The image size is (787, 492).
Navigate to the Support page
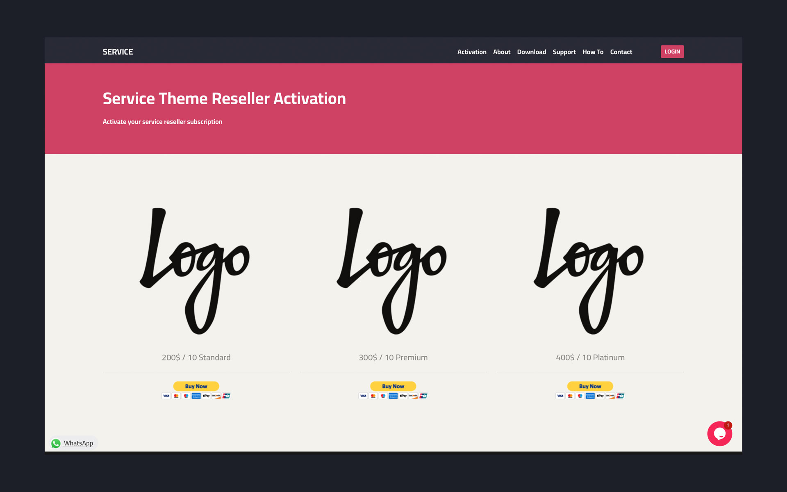click(564, 52)
